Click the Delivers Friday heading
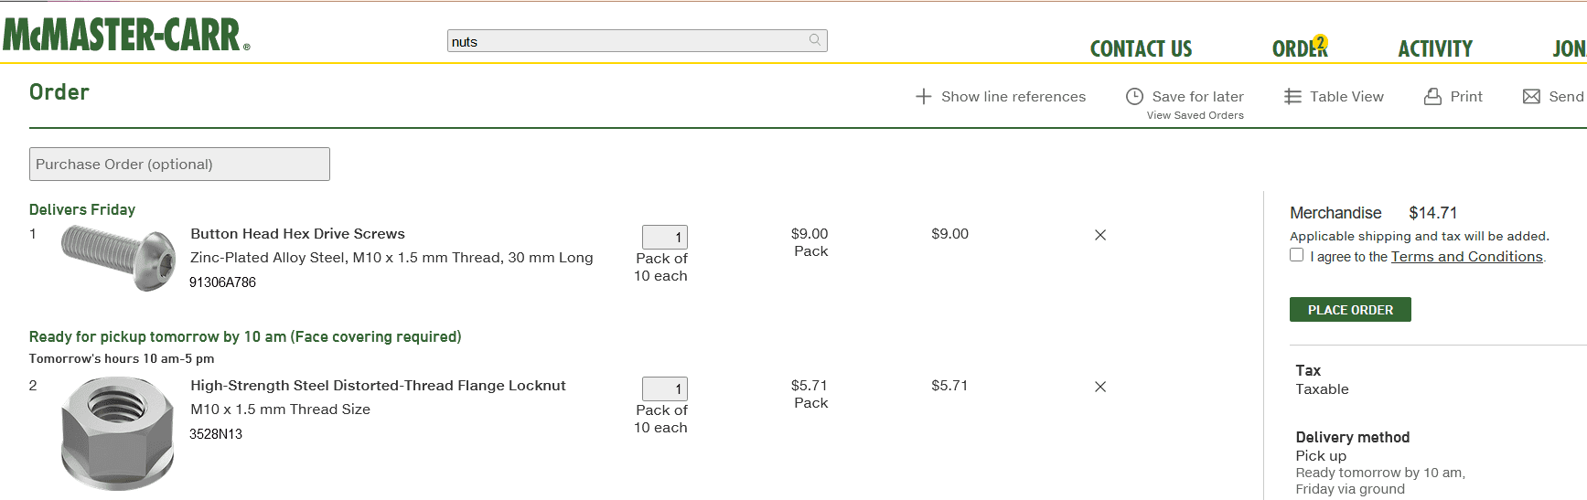The height and width of the screenshot is (500, 1587). tap(82, 209)
